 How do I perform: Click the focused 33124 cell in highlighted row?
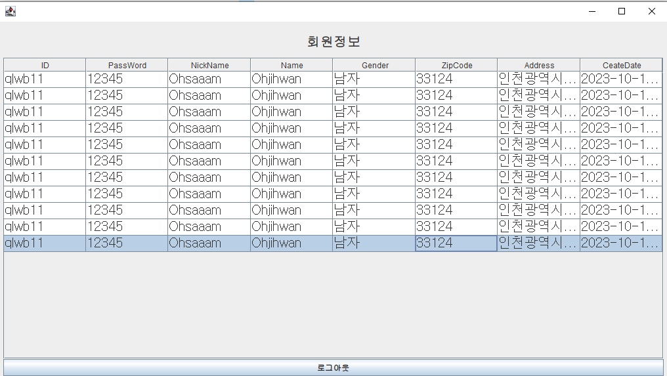456,243
